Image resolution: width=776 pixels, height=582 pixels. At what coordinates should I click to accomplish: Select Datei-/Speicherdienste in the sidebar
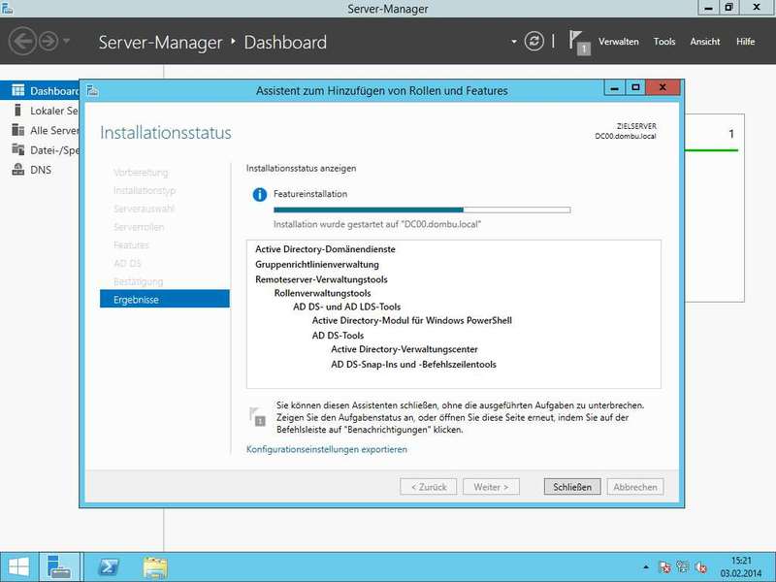pos(40,150)
